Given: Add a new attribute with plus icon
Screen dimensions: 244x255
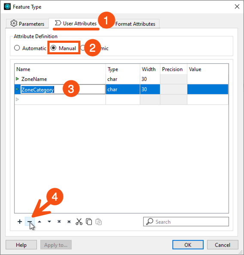Looking at the screenshot, I should (20, 222).
